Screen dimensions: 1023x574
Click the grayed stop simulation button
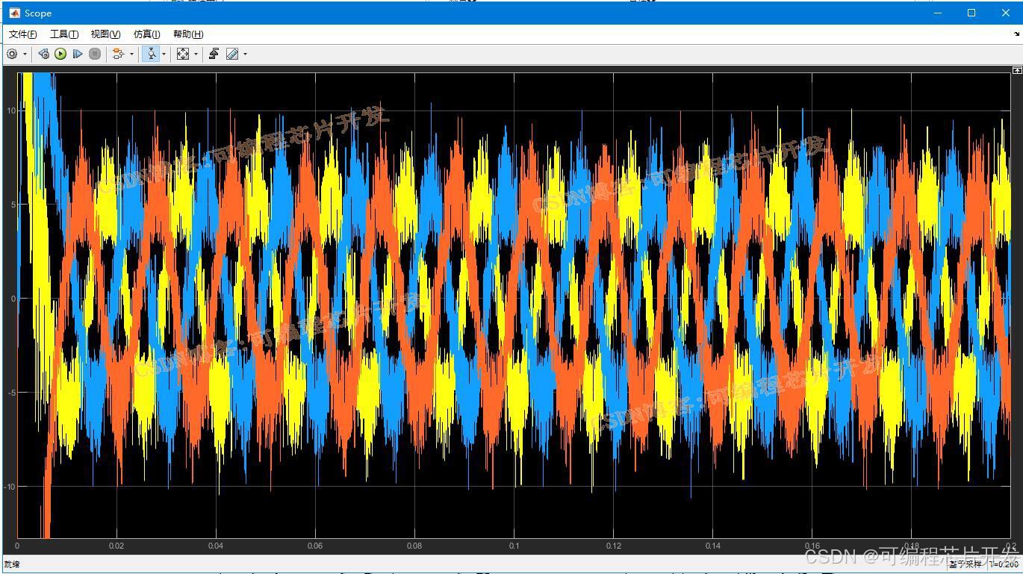coord(95,54)
